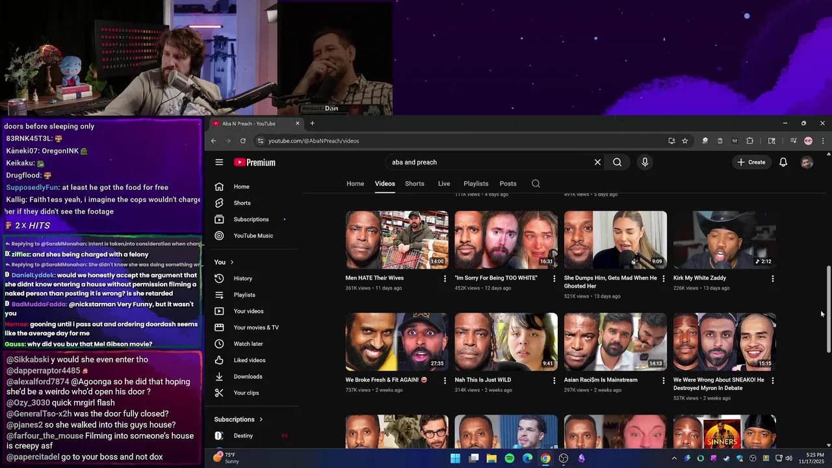The height and width of the screenshot is (468, 832).
Task: Reload the page in Chrome
Action: coord(243,141)
